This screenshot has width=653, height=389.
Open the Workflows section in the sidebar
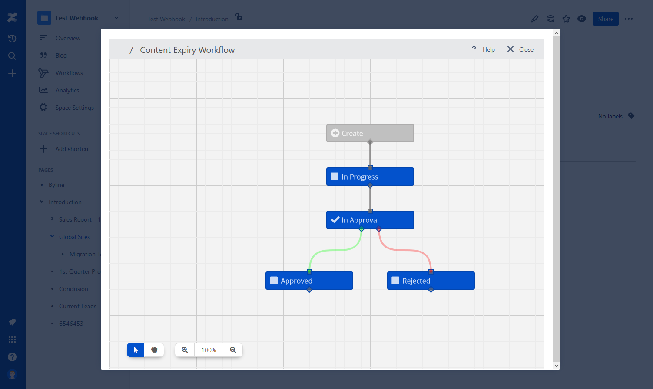click(69, 72)
